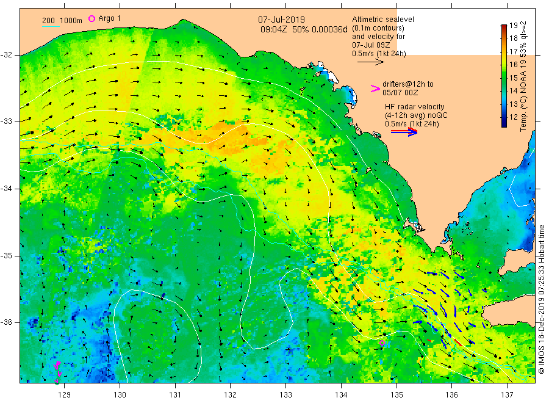Click the 07-Jul-2019 date label
Viewport: 549px width, 403px height.
coord(281,20)
